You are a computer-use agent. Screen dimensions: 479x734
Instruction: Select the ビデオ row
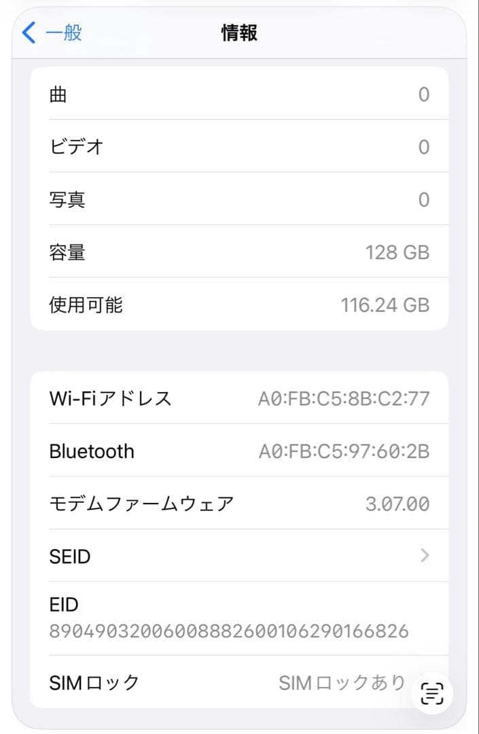pyautogui.click(x=239, y=147)
